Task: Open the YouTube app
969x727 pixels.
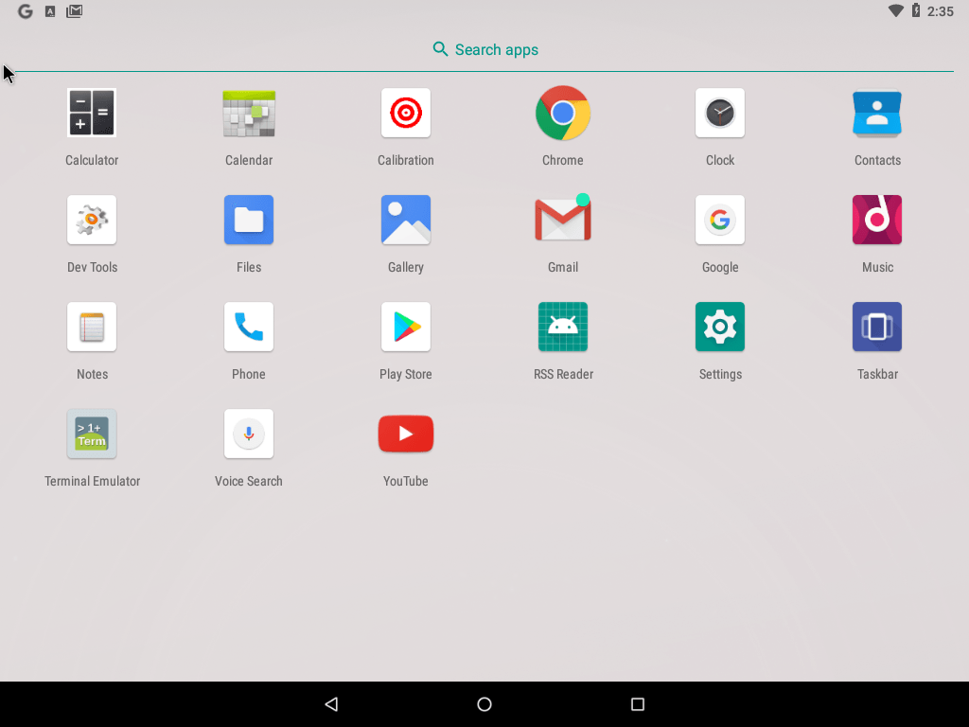Action: tap(405, 434)
